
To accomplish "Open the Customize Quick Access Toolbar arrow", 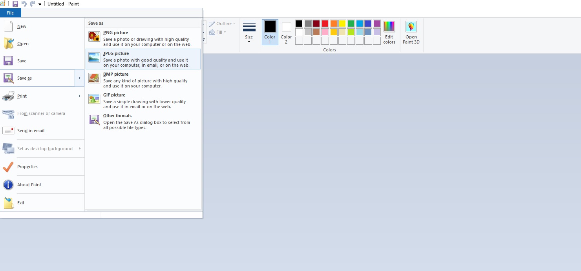I will click(x=40, y=4).
